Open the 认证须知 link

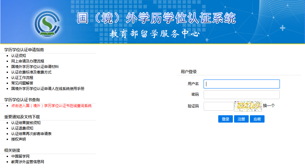point(19,56)
